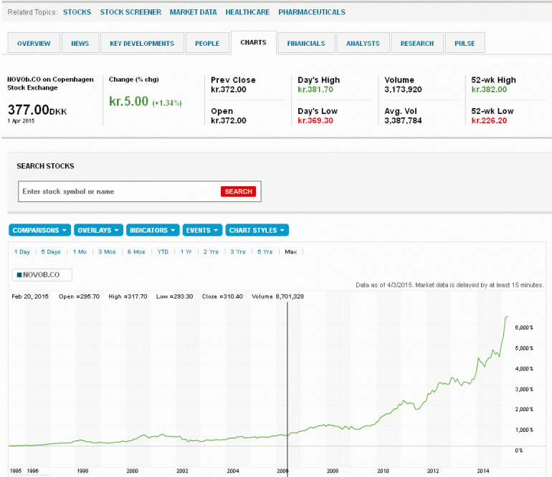Follow the Pharmaceuticals related topic link
The width and height of the screenshot is (552, 477).
click(x=312, y=12)
